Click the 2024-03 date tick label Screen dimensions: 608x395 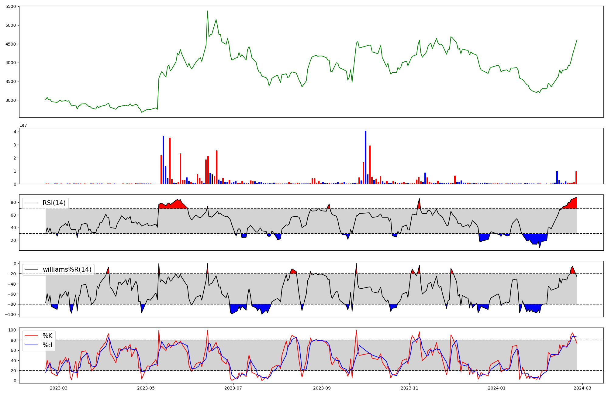(x=582, y=388)
